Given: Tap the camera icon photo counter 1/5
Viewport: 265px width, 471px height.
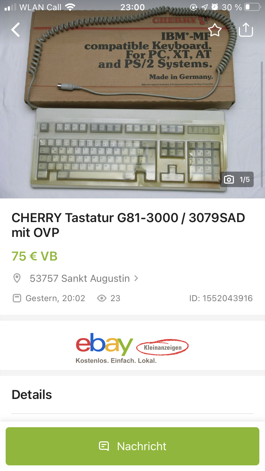Looking at the screenshot, I should 237,179.
